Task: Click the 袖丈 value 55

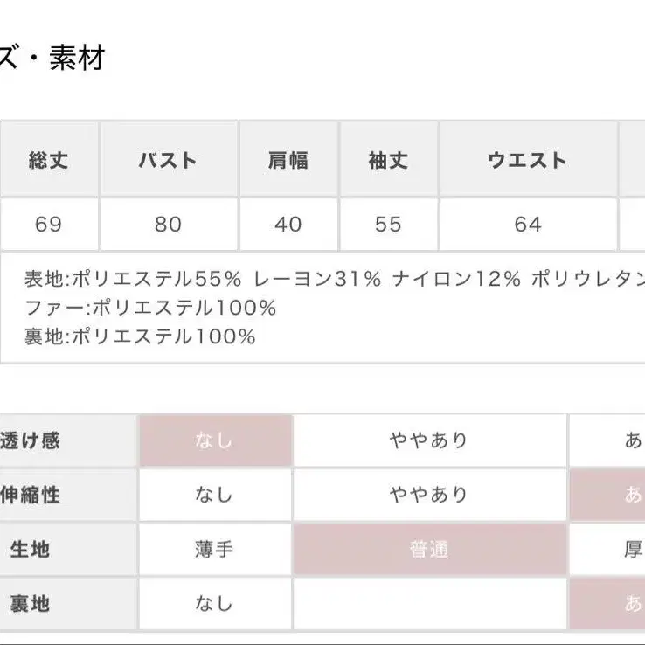Action: pos(388,225)
